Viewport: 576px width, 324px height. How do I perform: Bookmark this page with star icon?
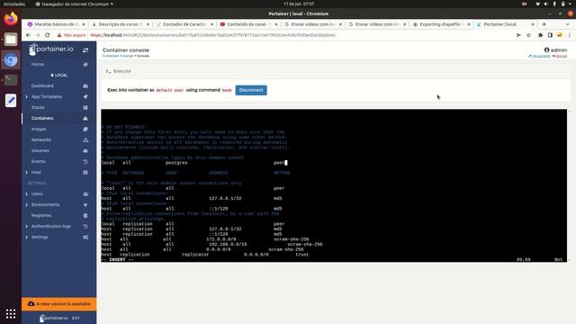click(528, 35)
